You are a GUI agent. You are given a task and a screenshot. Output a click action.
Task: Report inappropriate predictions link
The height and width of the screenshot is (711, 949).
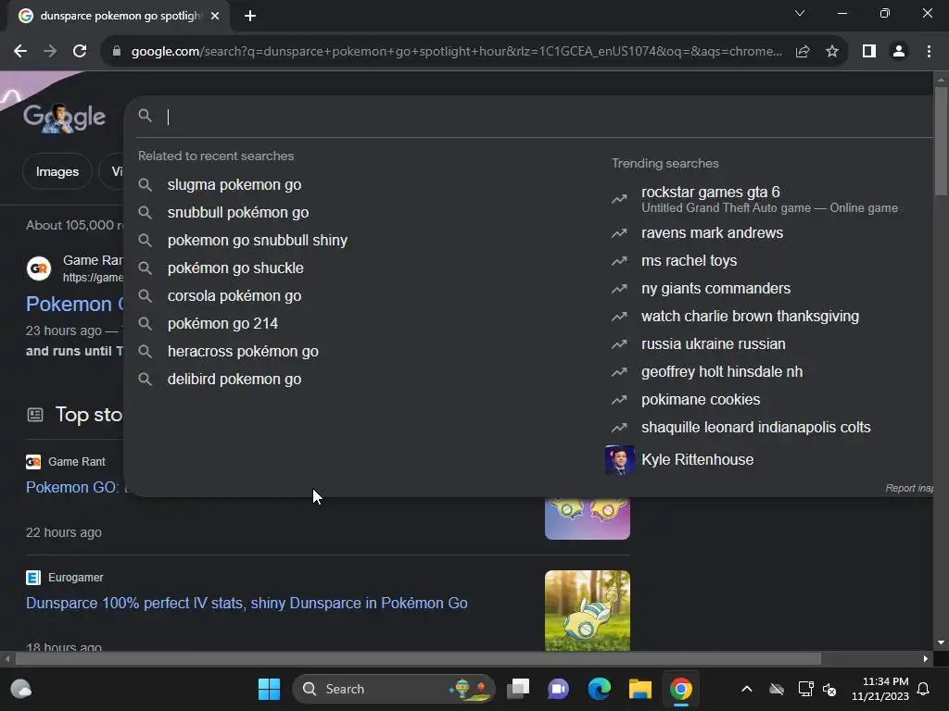[x=909, y=488]
